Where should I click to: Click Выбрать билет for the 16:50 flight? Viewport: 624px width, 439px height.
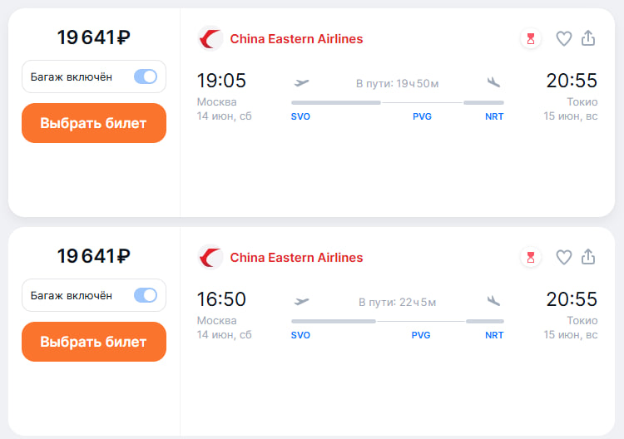click(x=94, y=342)
